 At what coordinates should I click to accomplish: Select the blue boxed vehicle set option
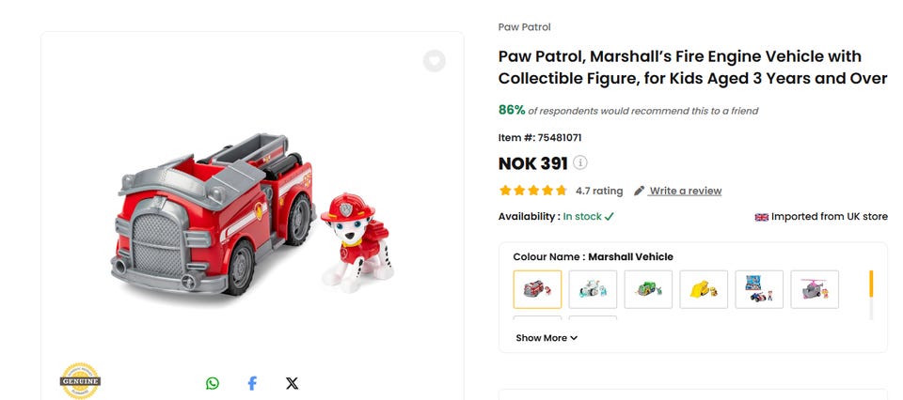click(759, 289)
